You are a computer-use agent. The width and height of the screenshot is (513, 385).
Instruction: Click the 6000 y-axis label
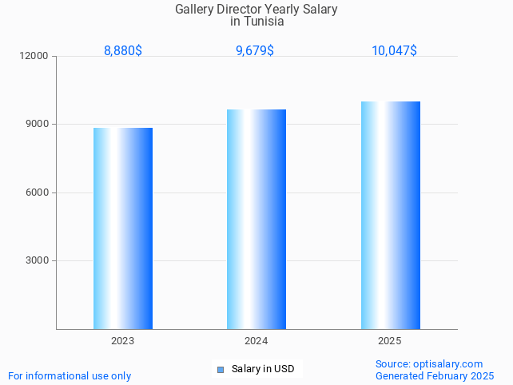[37, 192]
